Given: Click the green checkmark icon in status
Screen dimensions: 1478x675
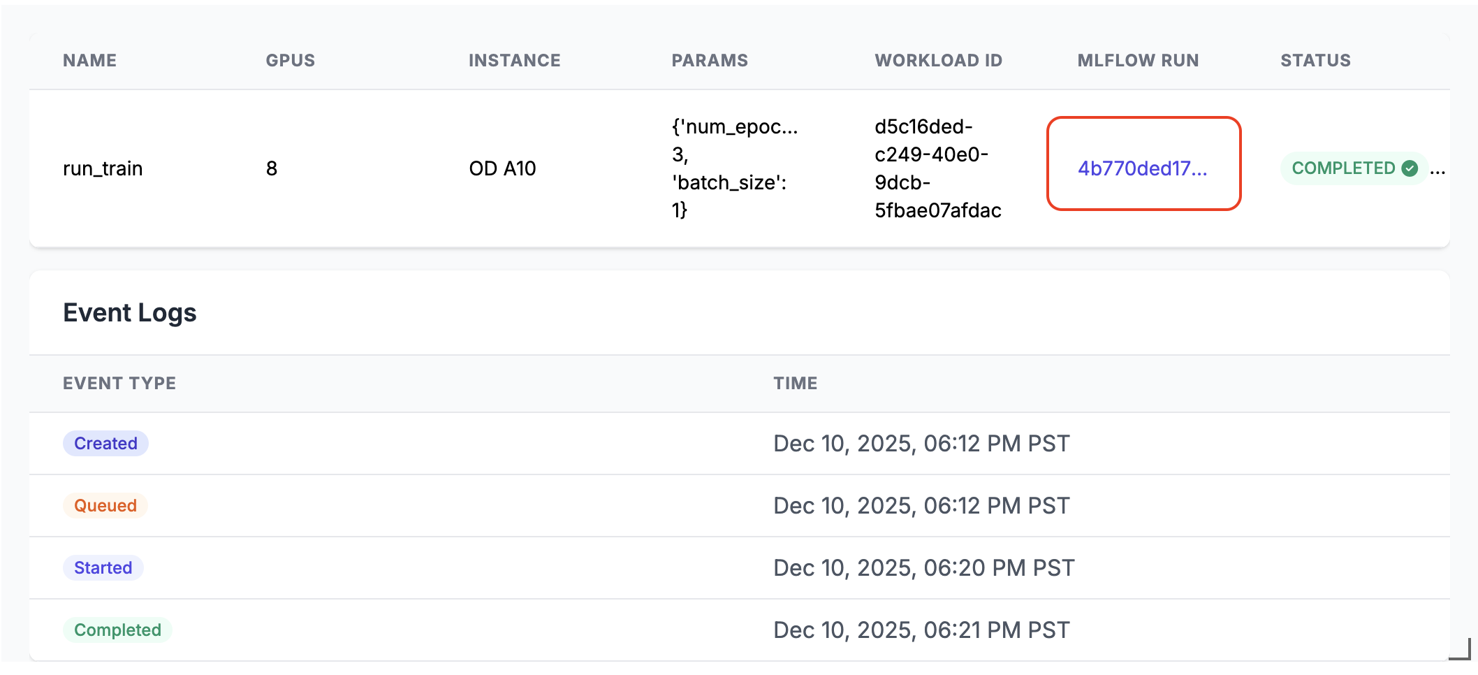Looking at the screenshot, I should 1410,168.
